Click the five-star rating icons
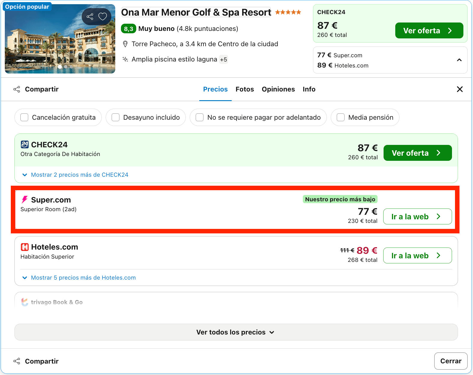Screen dimensions: 473x375 tap(288, 12)
